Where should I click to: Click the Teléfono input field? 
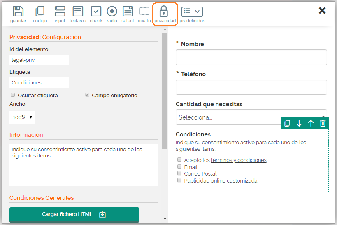(x=251, y=87)
